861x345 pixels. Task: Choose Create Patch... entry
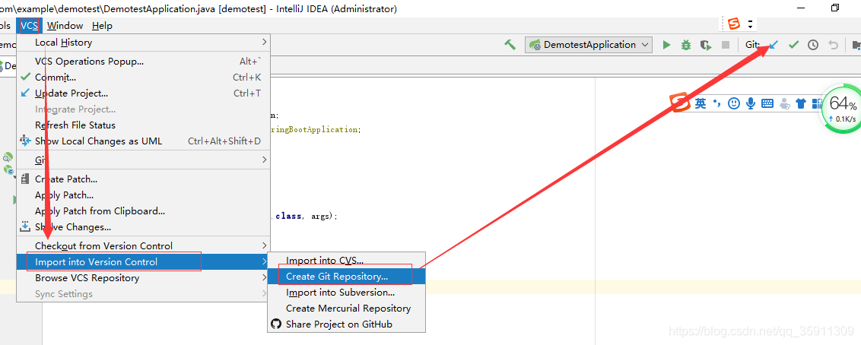(144, 179)
